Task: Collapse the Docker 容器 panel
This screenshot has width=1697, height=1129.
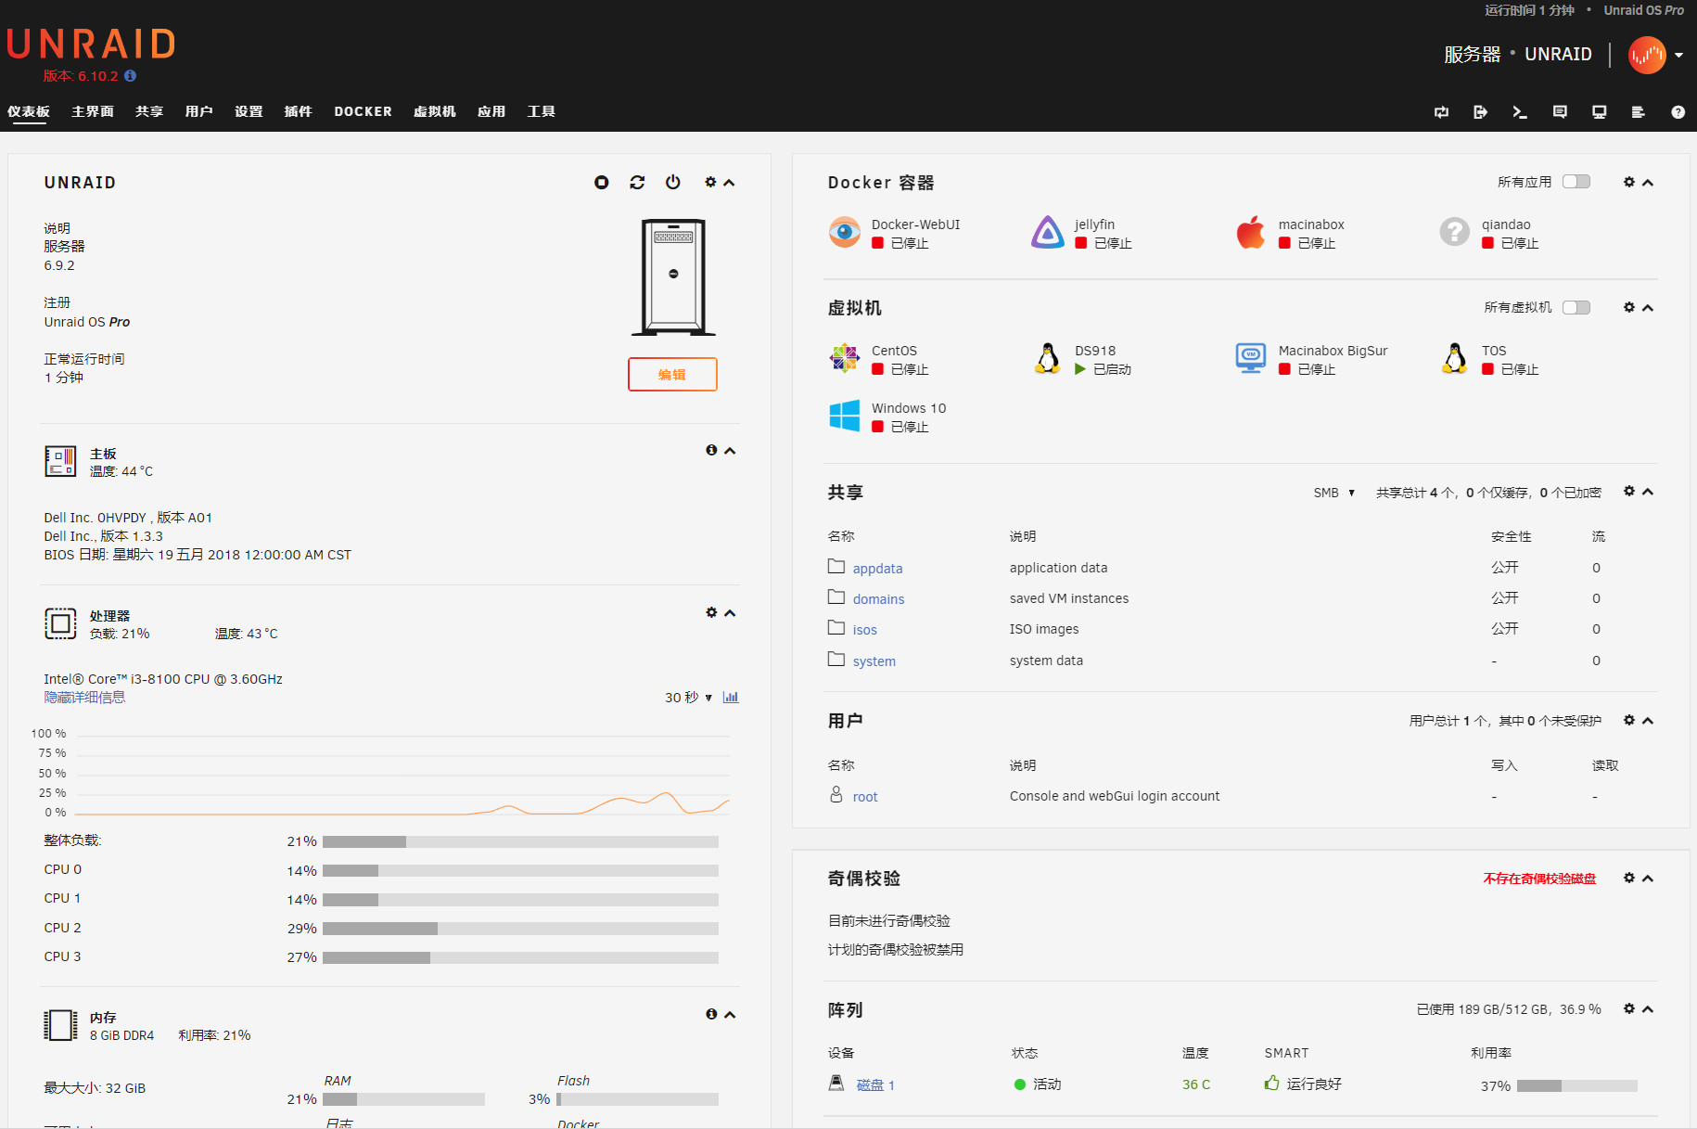Action: pyautogui.click(x=1648, y=183)
